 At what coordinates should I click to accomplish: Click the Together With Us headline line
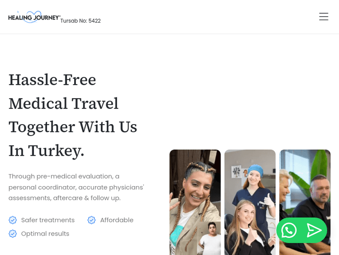pyautogui.click(x=73, y=127)
